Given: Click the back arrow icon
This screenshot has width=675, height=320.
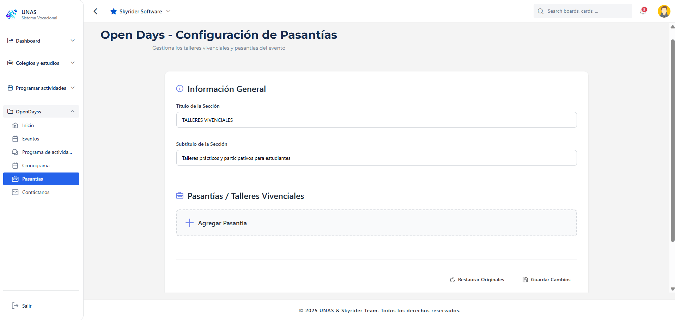Looking at the screenshot, I should pos(95,11).
